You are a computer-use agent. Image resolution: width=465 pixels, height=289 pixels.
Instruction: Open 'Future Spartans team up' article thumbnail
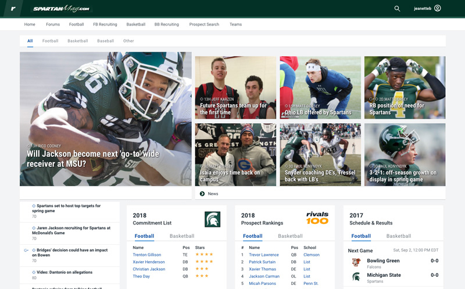click(235, 88)
